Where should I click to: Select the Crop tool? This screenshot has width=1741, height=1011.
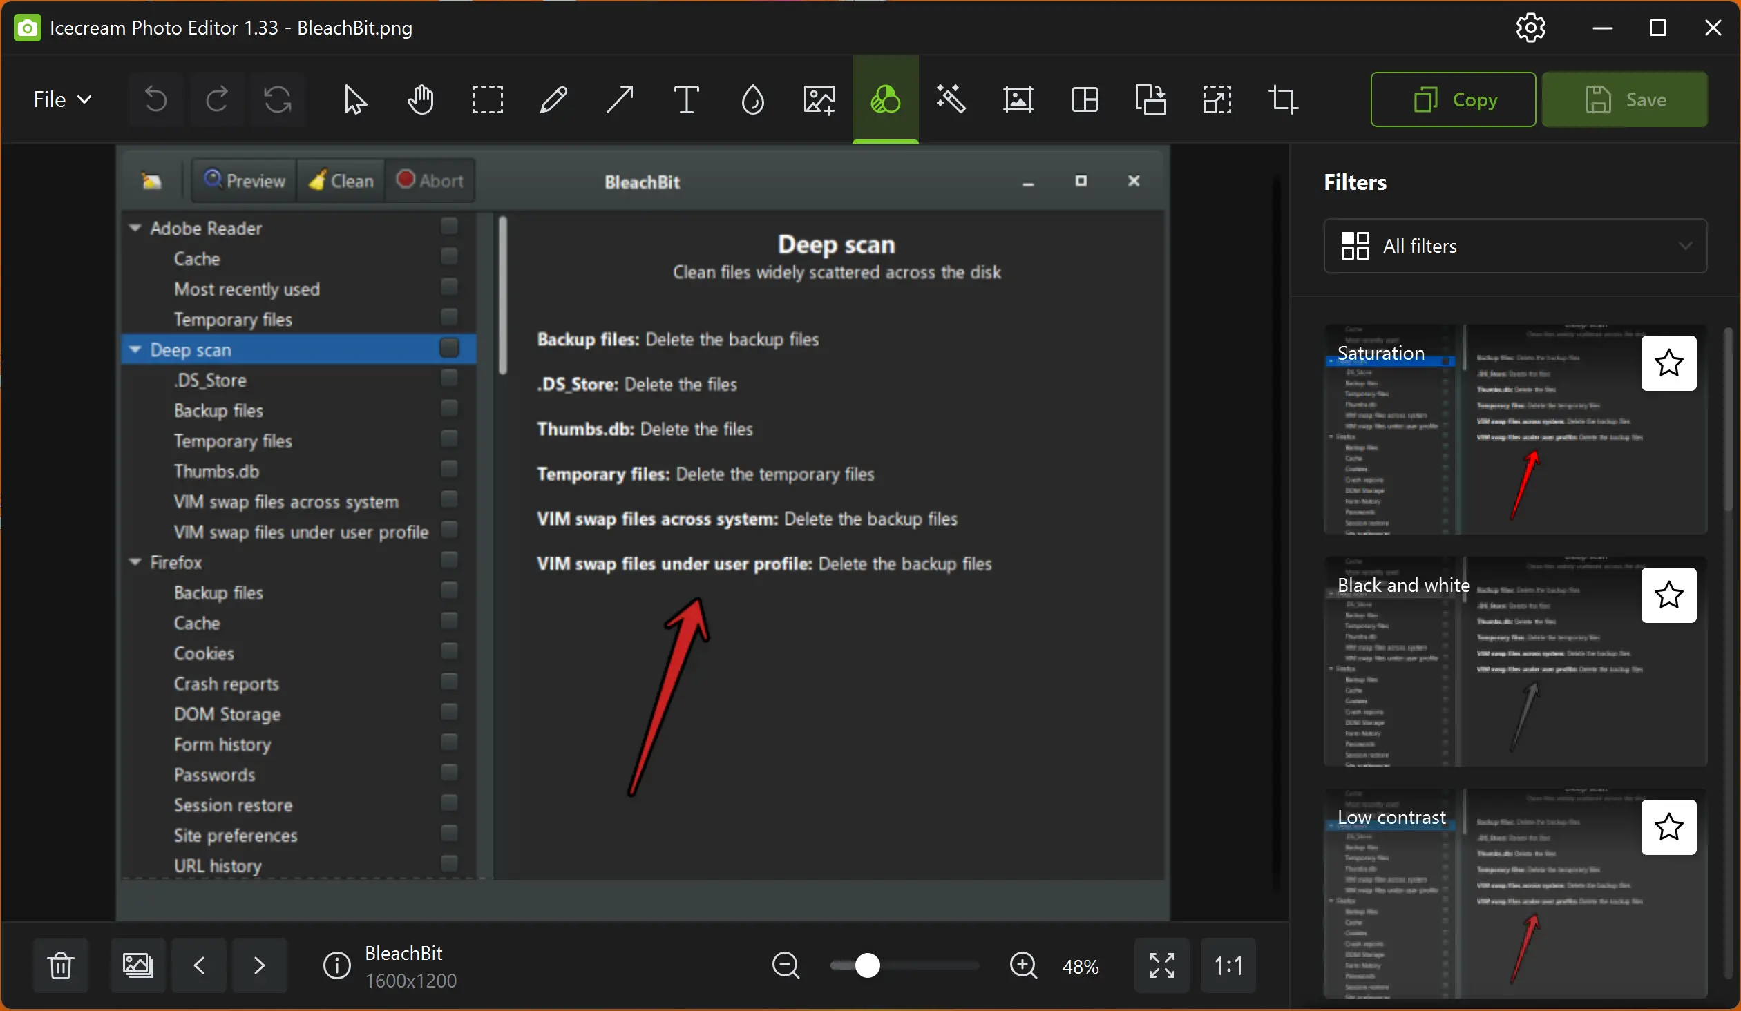tap(1283, 99)
